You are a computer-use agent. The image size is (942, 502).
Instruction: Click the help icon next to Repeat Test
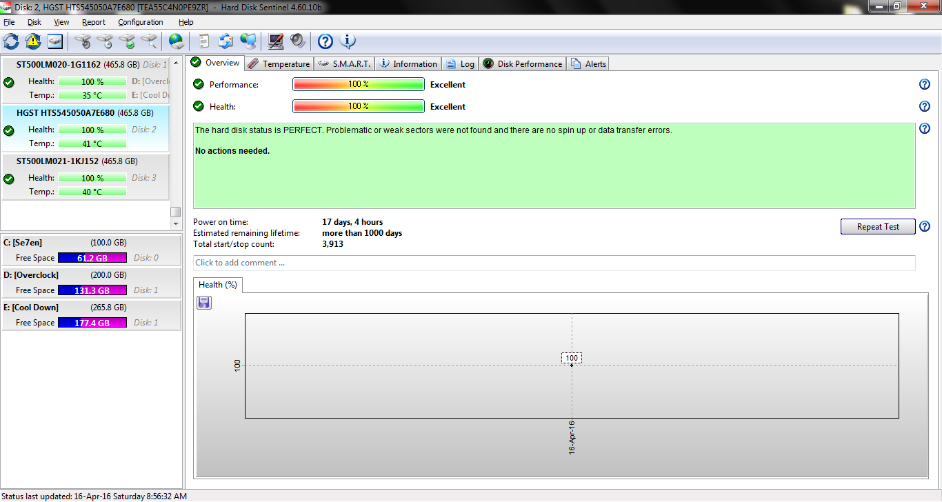[x=925, y=226]
